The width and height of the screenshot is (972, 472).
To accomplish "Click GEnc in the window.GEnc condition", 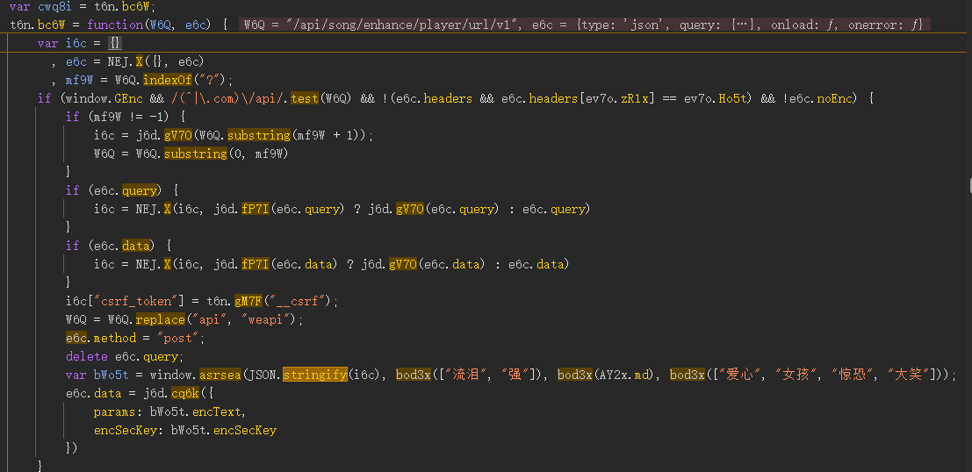I will (129, 99).
